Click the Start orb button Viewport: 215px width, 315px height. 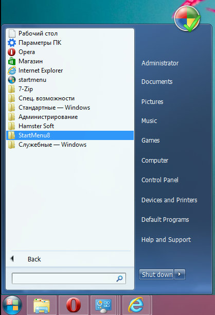(12, 305)
